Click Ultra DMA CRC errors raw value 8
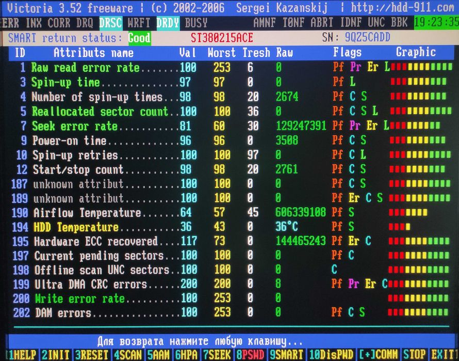Viewport: 459px width, 361px height. click(278, 284)
